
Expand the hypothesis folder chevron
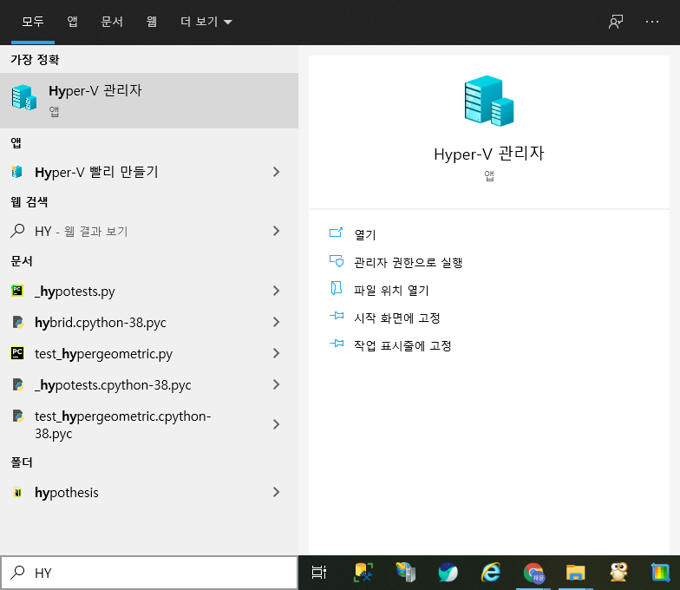276,492
